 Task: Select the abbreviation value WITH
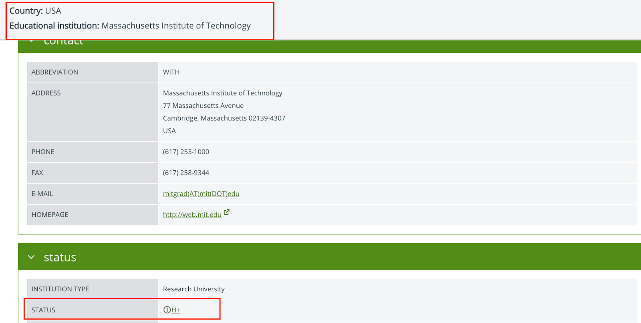click(x=171, y=72)
